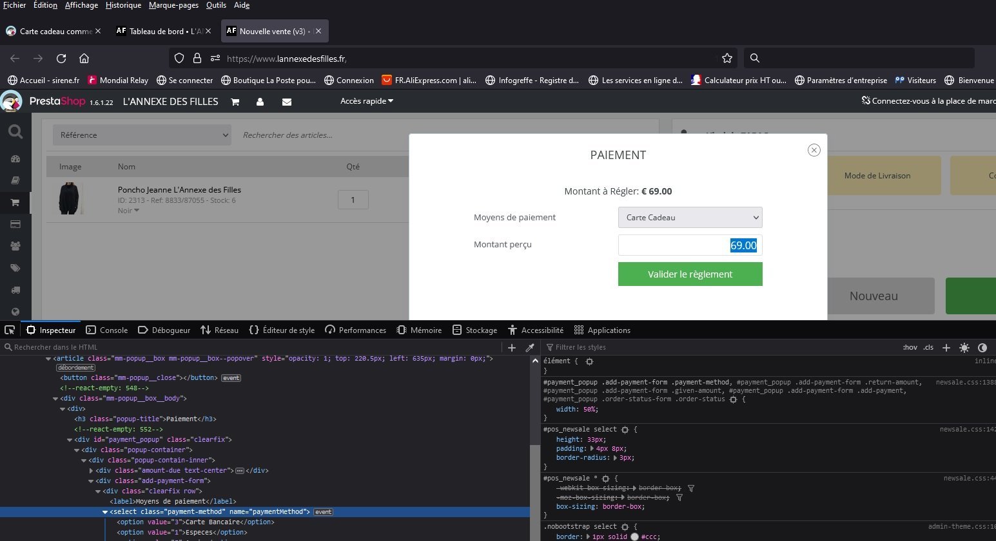This screenshot has height=541, width=996.
Task: Click the Nouveau button
Action: point(874,296)
